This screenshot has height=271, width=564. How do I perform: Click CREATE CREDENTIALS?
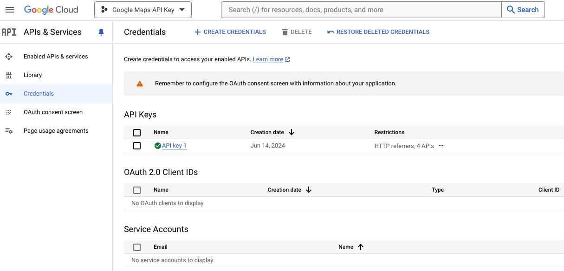[x=230, y=32]
